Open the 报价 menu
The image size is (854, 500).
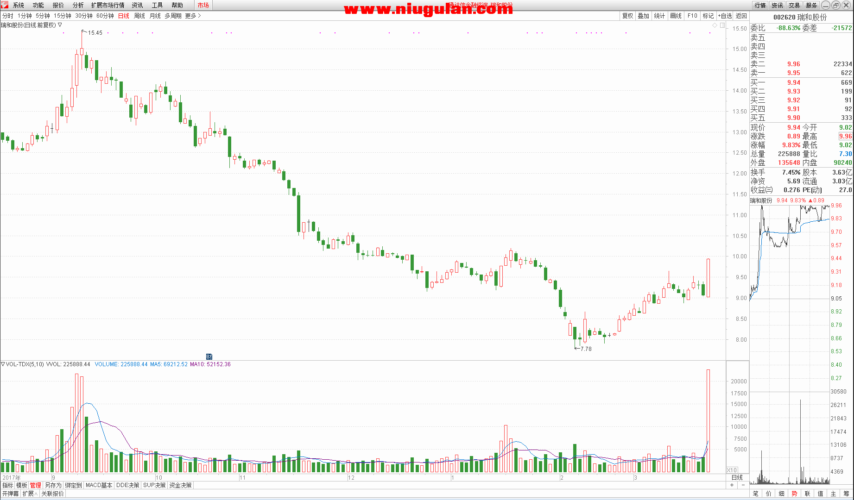(x=58, y=5)
